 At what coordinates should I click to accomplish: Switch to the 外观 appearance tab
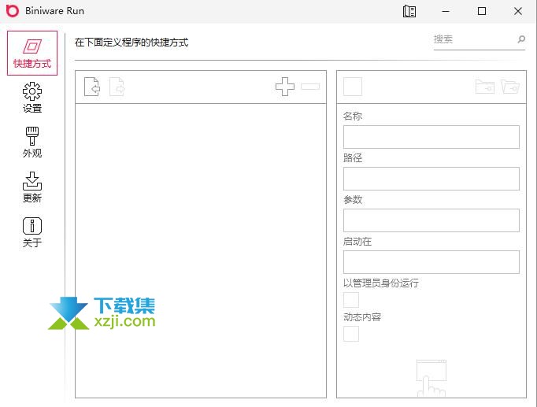[32, 142]
